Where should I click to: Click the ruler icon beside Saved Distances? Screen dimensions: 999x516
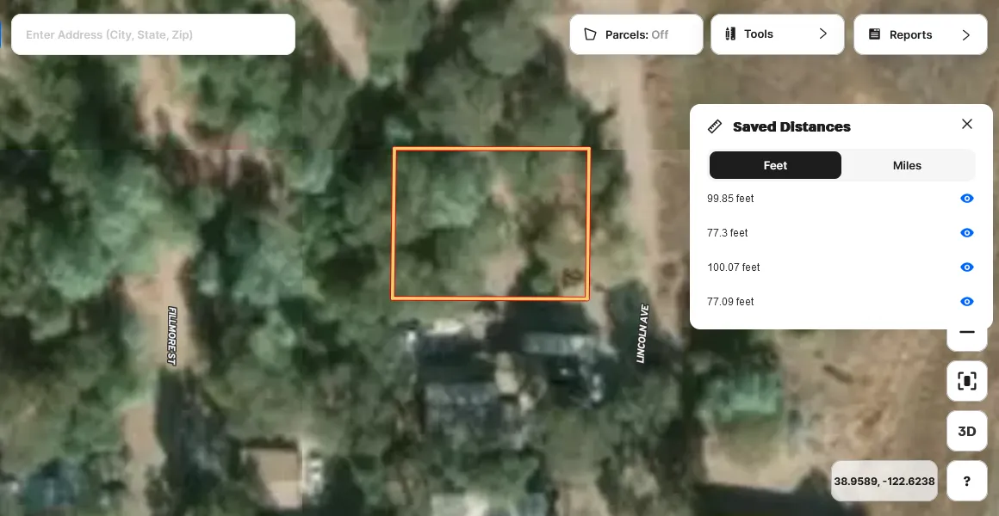pyautogui.click(x=715, y=126)
